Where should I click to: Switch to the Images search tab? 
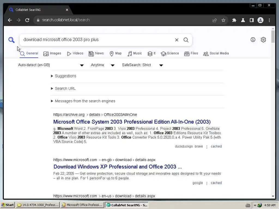click(x=52, y=54)
